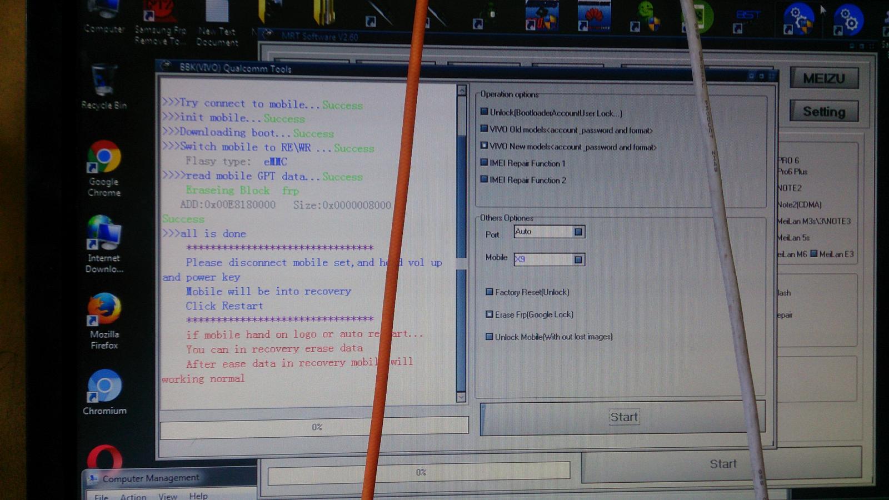Click log scrollbar up arrow
Image resolution: width=889 pixels, height=500 pixels.
tap(462, 90)
